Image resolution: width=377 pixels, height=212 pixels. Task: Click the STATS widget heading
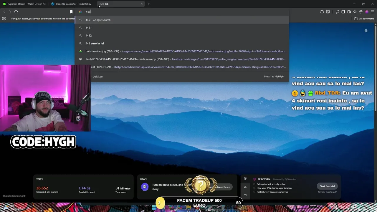coord(39,179)
